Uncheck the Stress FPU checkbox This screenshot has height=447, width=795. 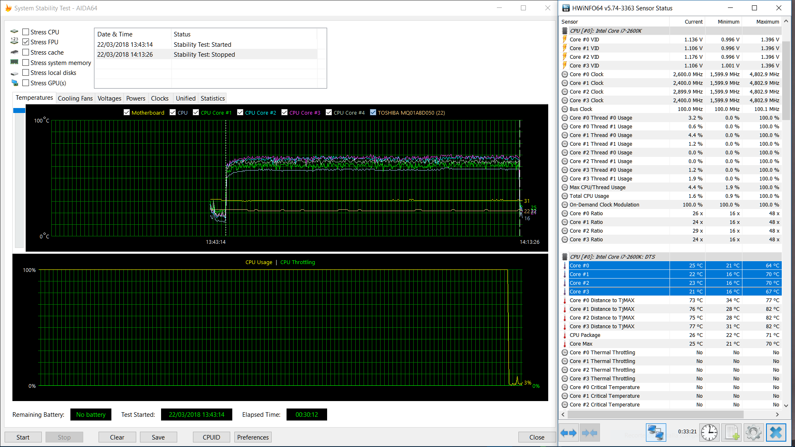tap(26, 42)
